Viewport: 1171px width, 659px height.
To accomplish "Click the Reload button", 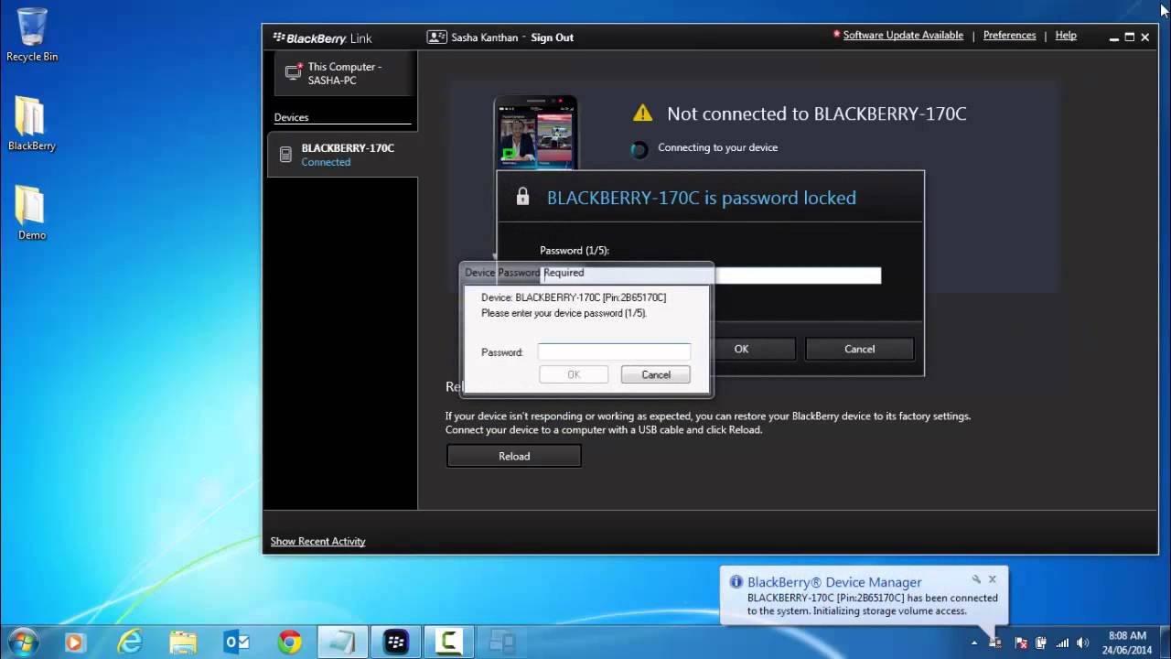I will click(514, 456).
